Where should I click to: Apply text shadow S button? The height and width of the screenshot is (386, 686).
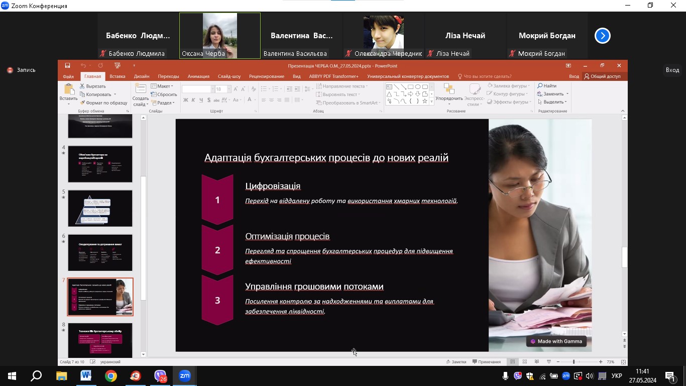point(209,100)
